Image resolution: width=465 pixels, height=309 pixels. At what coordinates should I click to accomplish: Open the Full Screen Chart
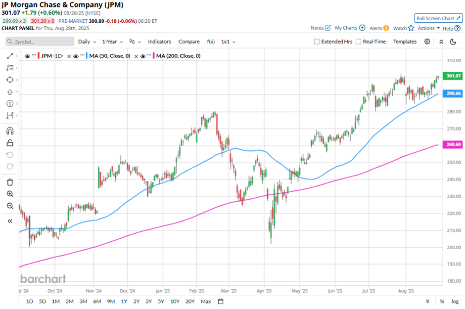point(438,18)
